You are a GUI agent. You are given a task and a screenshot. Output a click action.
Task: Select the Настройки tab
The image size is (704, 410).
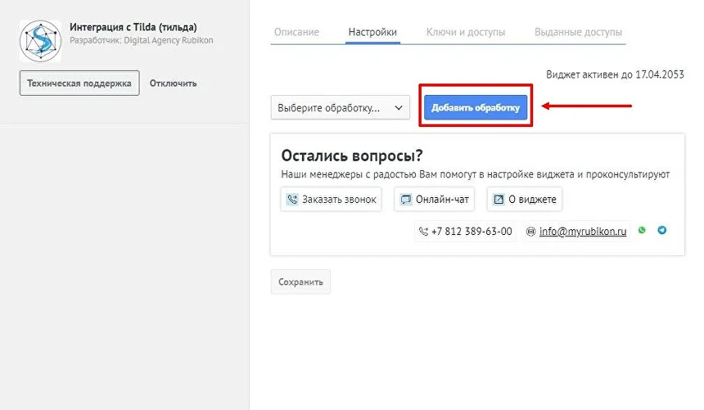click(x=372, y=33)
